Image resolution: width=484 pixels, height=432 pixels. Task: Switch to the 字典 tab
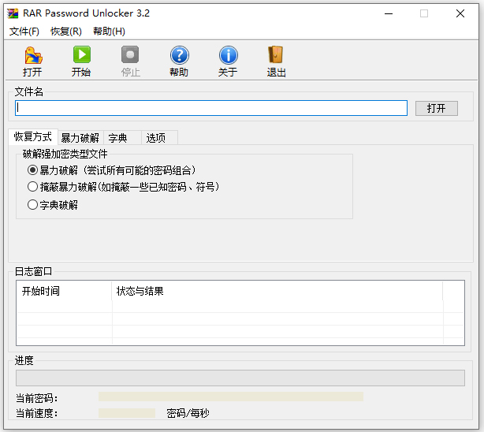[122, 138]
